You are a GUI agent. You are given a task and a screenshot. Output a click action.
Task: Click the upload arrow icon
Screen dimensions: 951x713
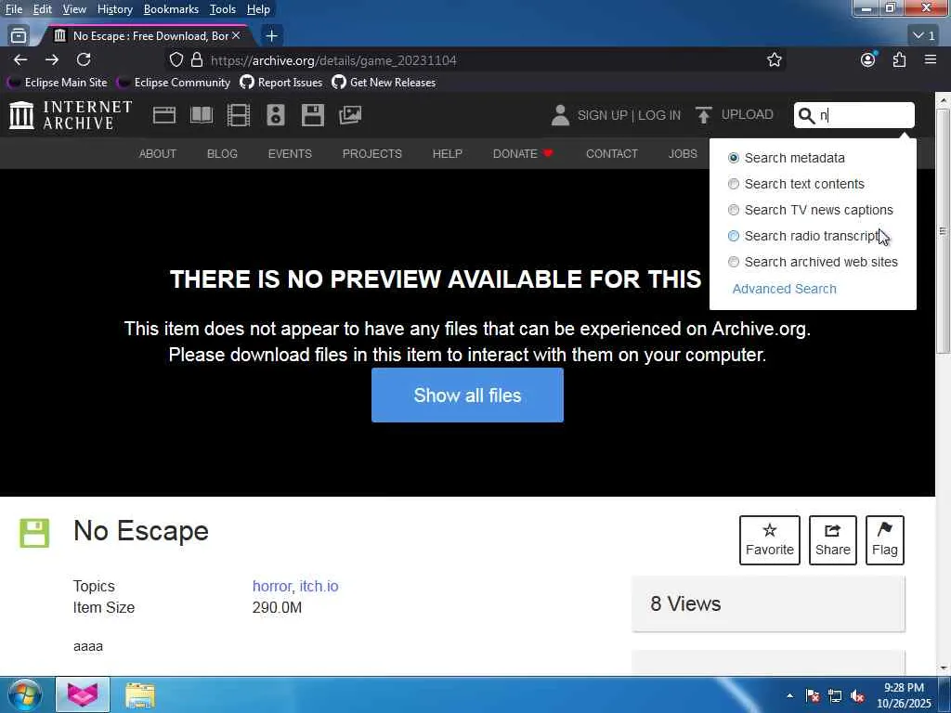(704, 114)
